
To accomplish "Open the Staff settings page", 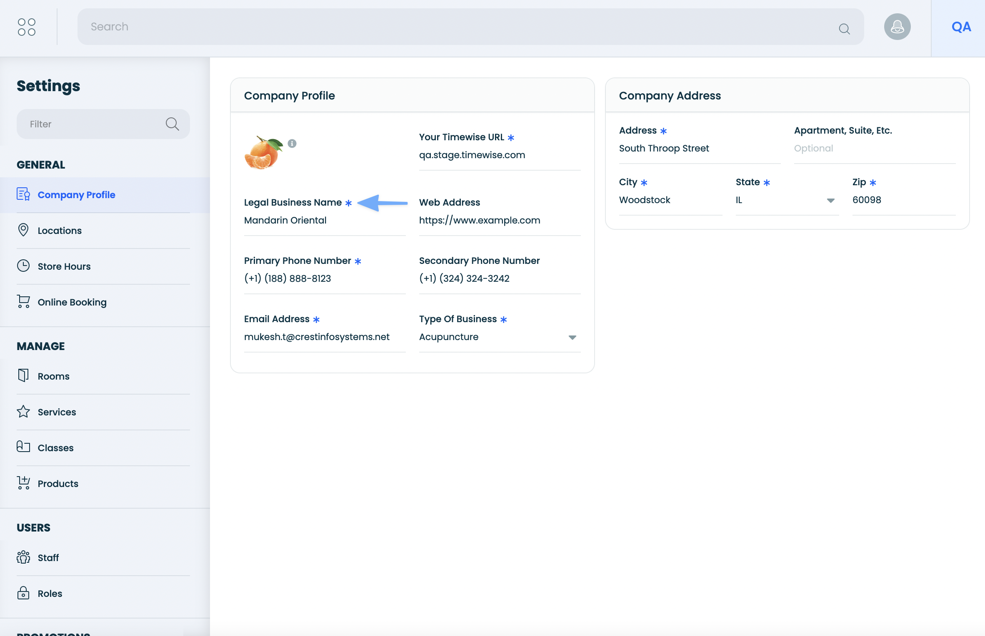I will (x=48, y=558).
